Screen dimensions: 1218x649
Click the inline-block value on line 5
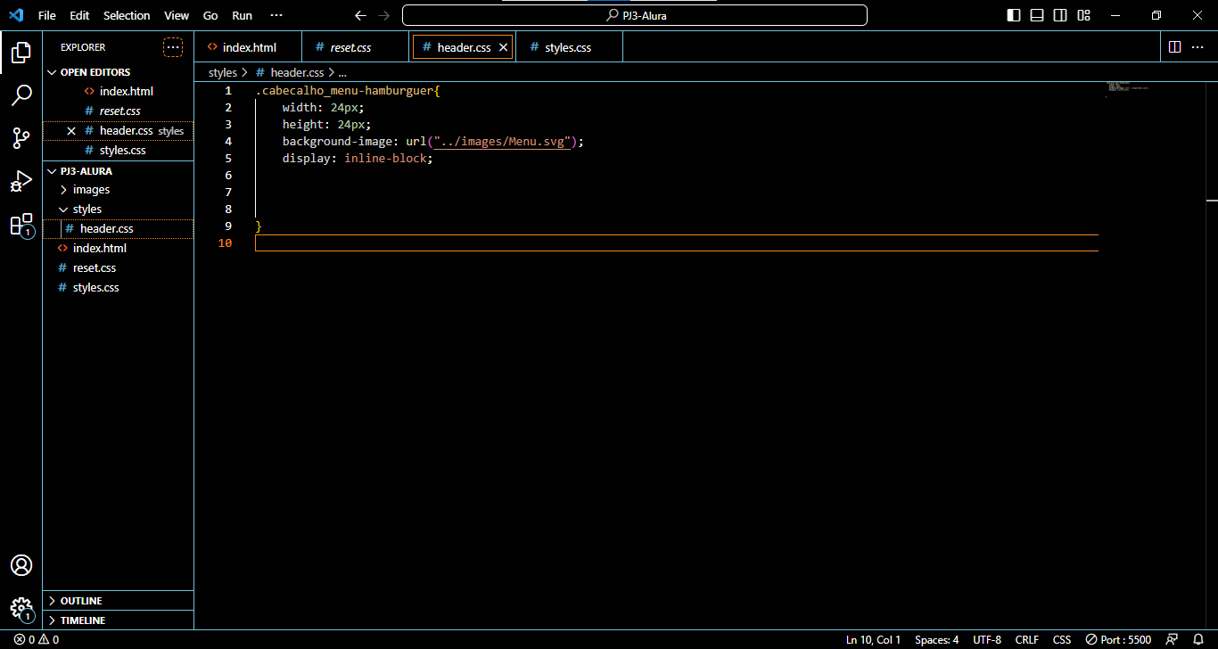[x=385, y=159]
